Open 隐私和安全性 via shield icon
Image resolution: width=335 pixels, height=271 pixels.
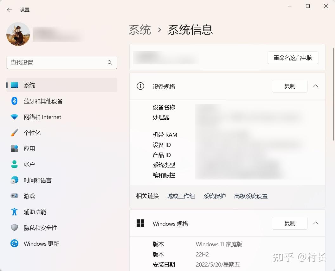coord(14,228)
